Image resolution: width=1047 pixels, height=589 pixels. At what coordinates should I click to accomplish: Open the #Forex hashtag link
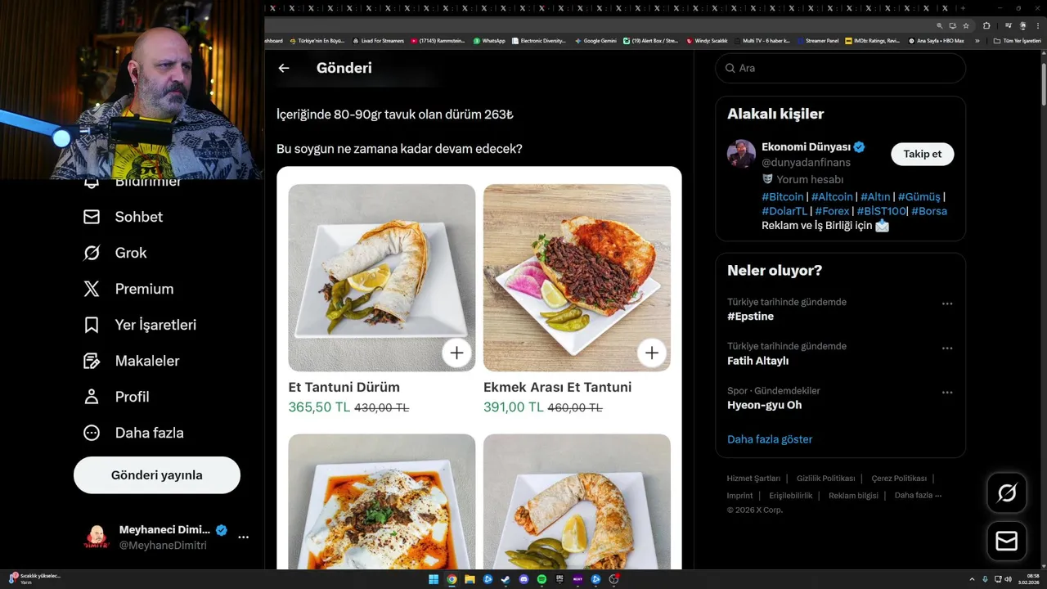tap(832, 211)
